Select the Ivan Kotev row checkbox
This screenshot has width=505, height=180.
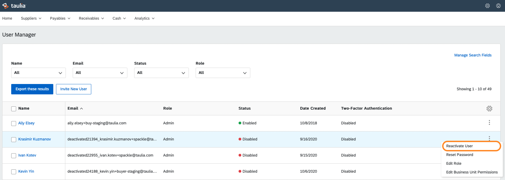pyautogui.click(x=14, y=156)
